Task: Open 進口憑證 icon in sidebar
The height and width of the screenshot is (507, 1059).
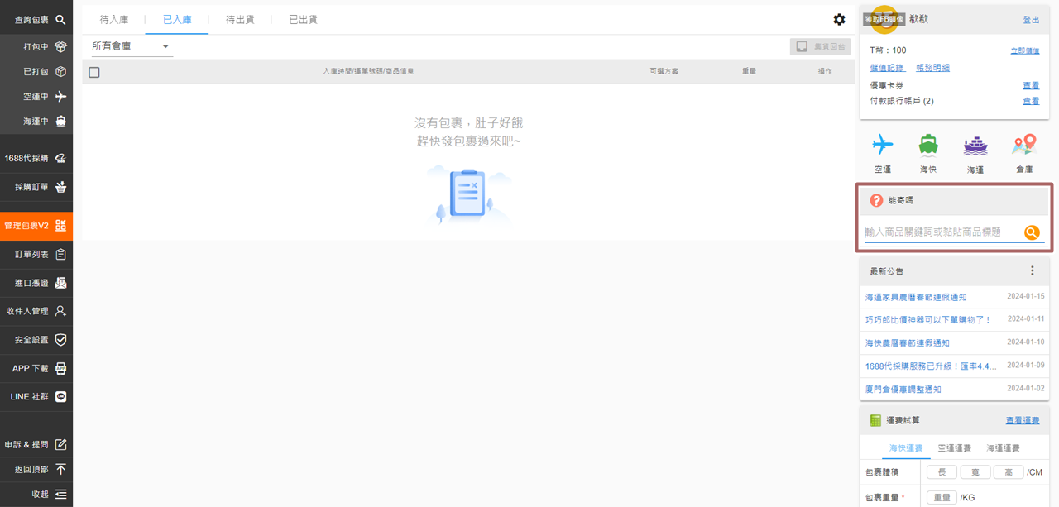Action: coord(60,283)
